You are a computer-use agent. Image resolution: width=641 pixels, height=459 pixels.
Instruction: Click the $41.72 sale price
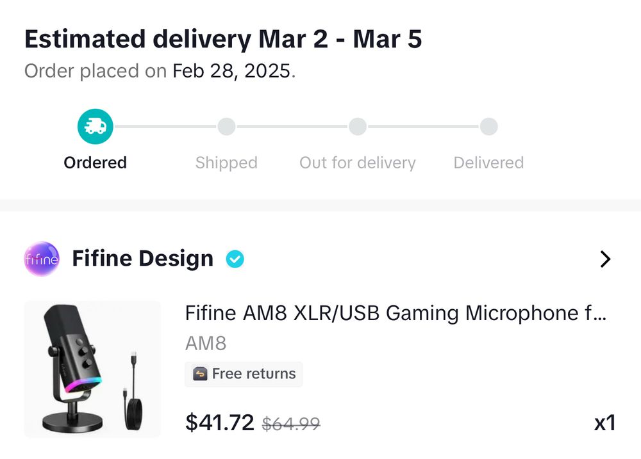tap(219, 423)
